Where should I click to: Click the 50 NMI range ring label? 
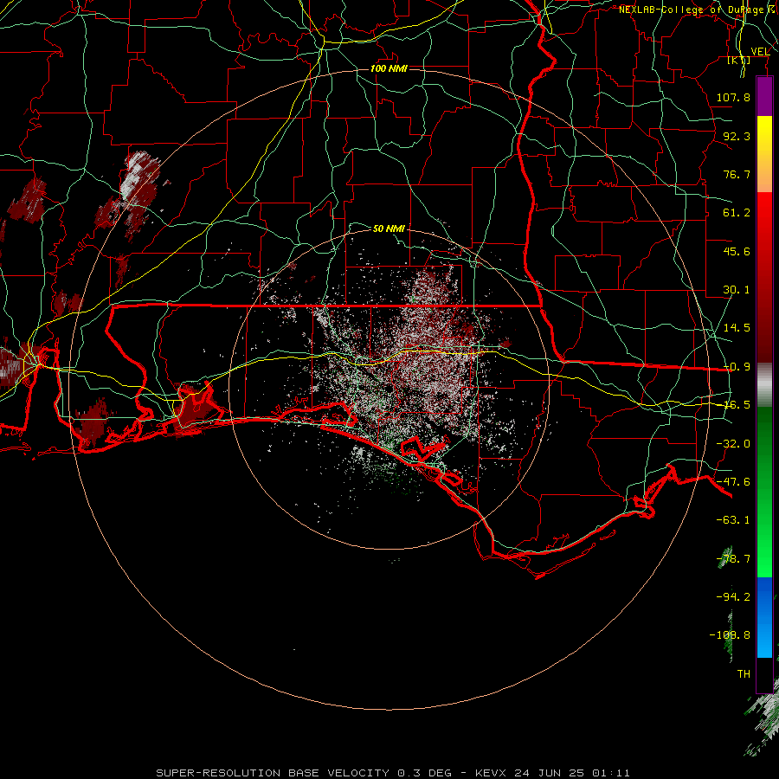(389, 229)
